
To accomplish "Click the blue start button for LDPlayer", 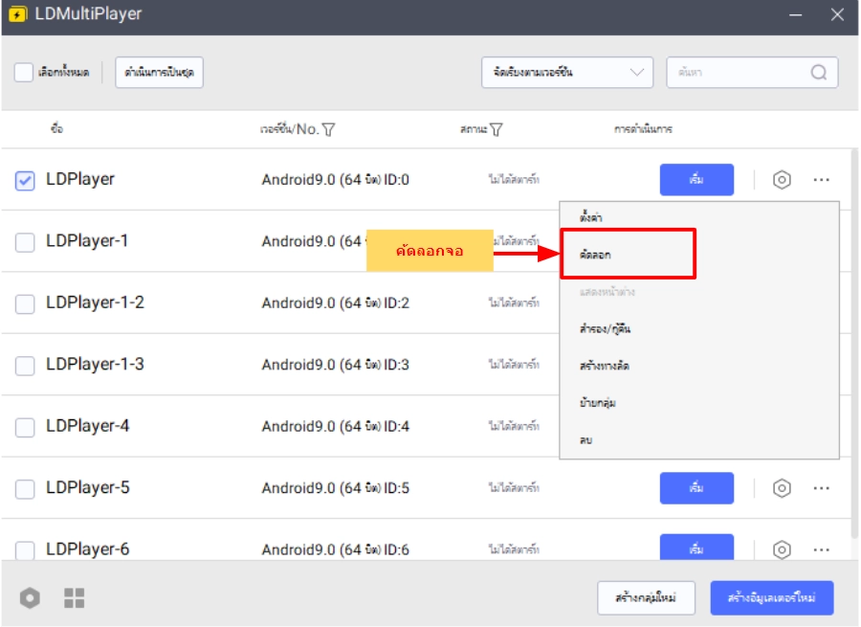I will [696, 180].
